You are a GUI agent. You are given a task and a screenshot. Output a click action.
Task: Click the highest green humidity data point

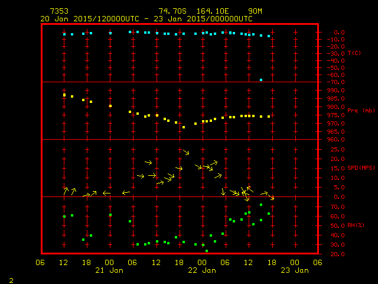pyautogui.click(x=261, y=205)
